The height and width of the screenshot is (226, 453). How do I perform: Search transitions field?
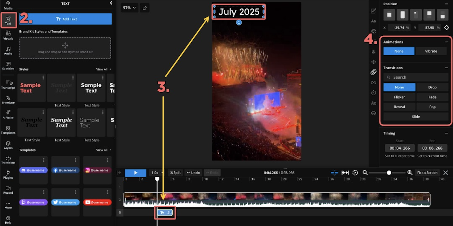point(416,77)
